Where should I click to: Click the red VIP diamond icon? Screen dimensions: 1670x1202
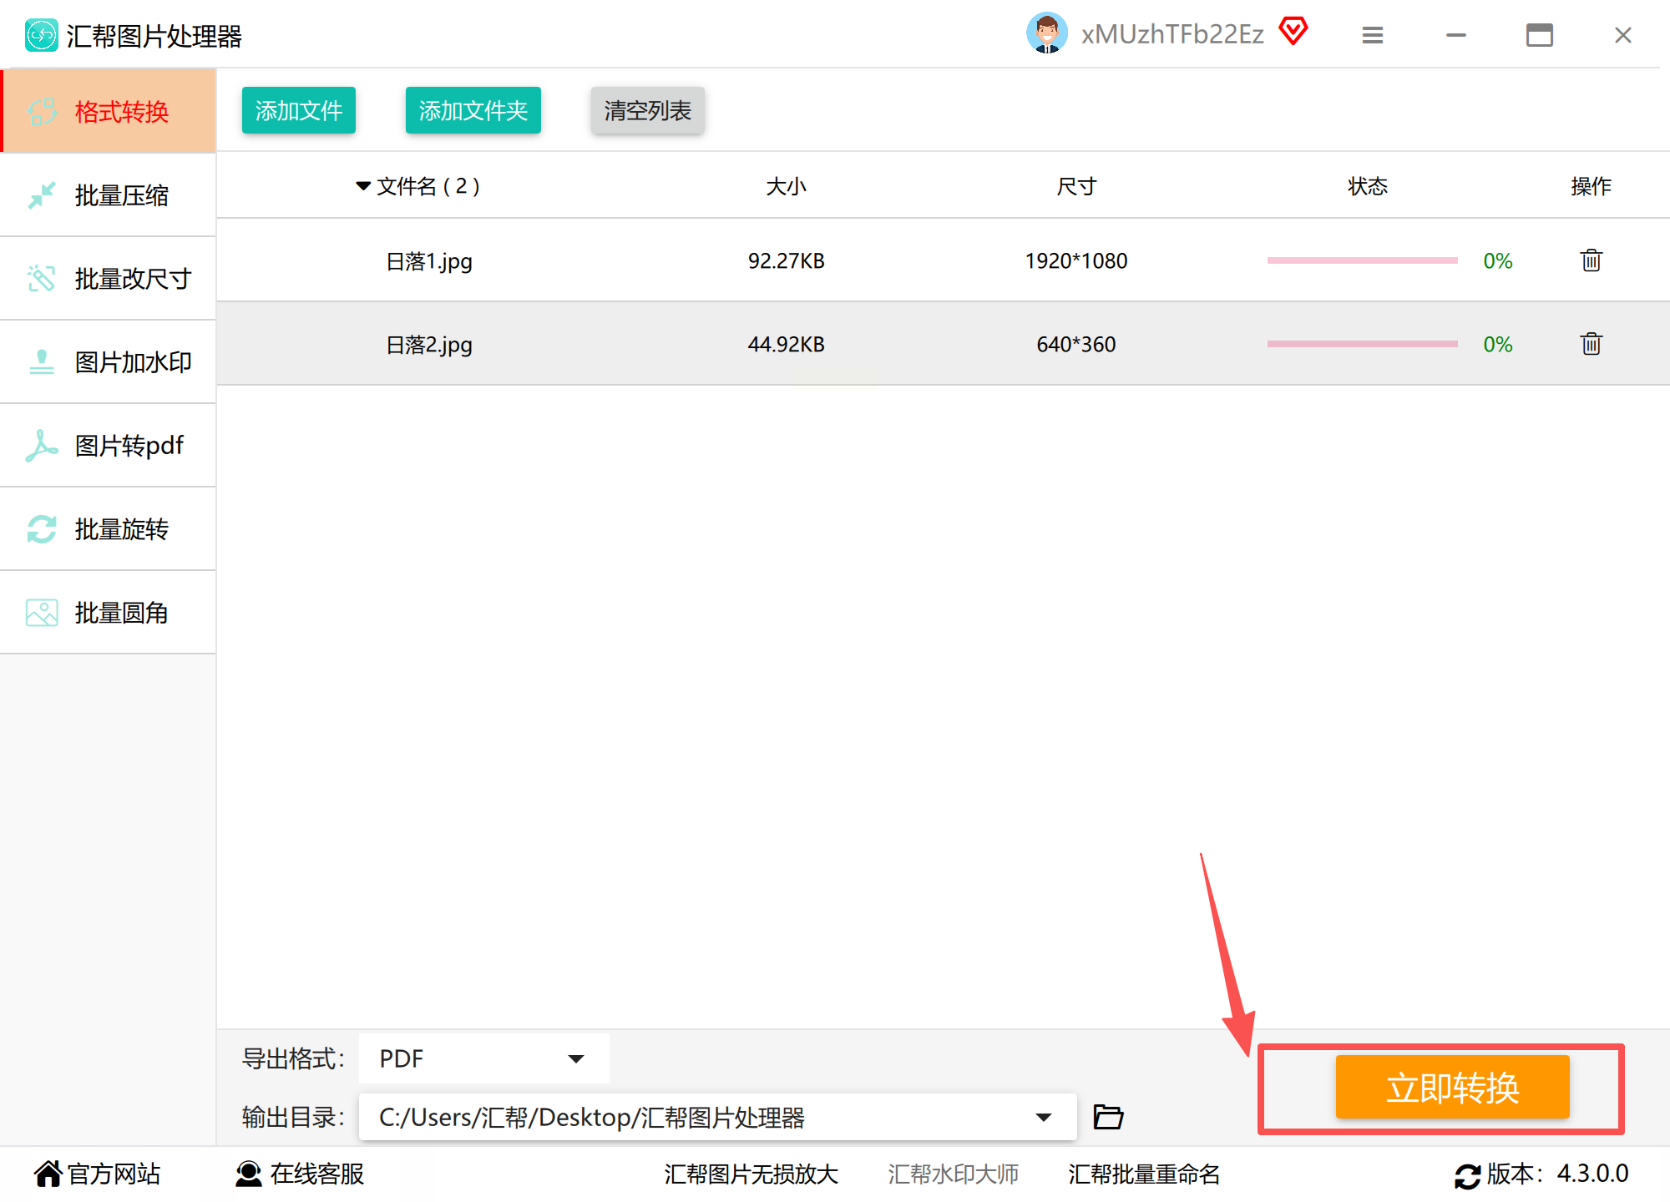pos(1293,33)
